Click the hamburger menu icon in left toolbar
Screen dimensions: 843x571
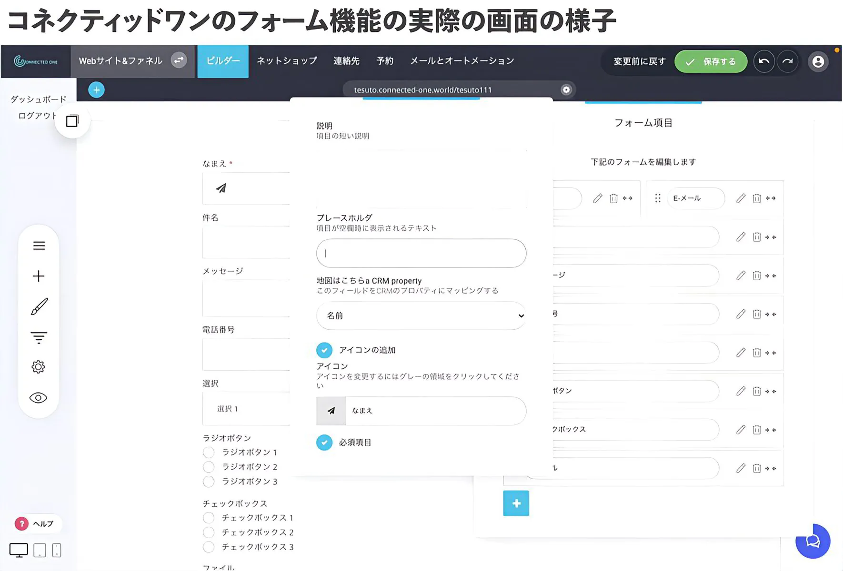[x=39, y=246]
